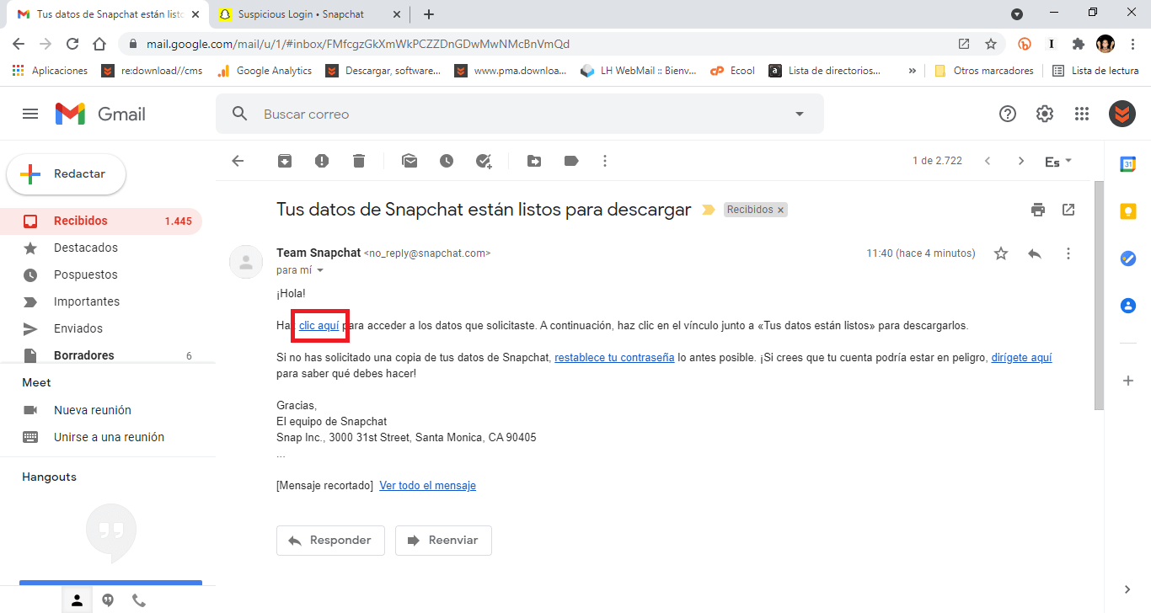Follow 'restablece tu contraseña' link
This screenshot has height=613, width=1151.
pyautogui.click(x=614, y=357)
